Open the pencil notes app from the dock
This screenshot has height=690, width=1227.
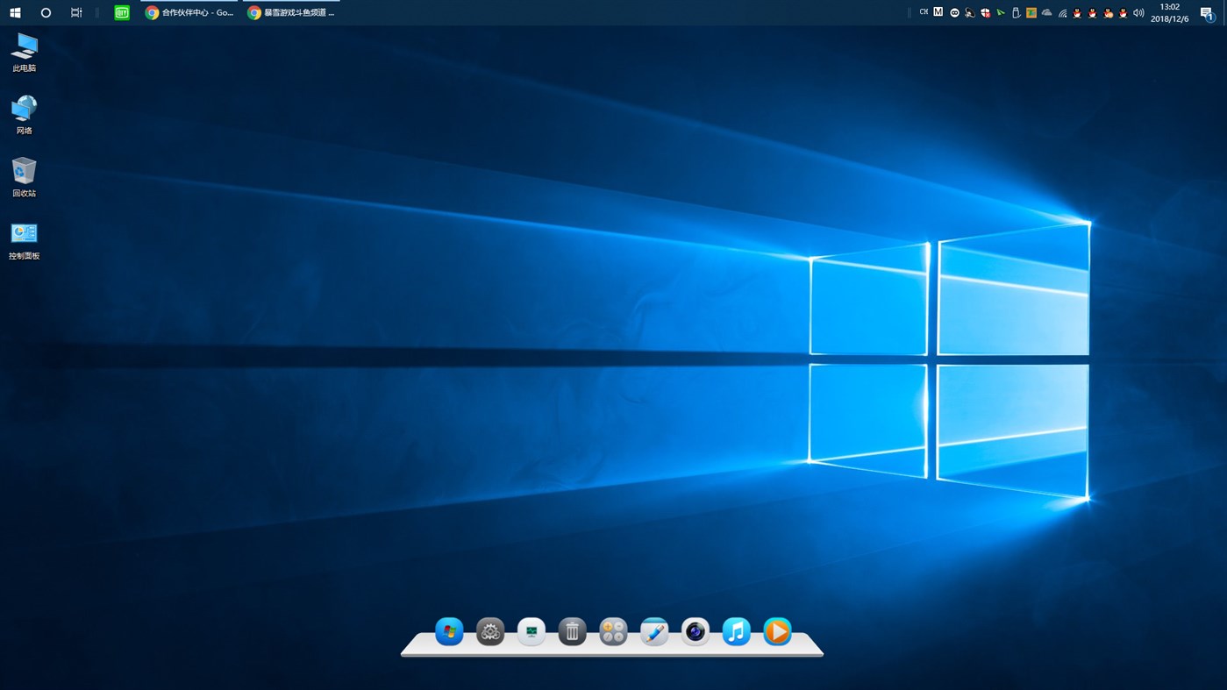tap(653, 630)
